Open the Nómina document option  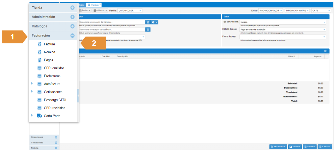coord(49,52)
